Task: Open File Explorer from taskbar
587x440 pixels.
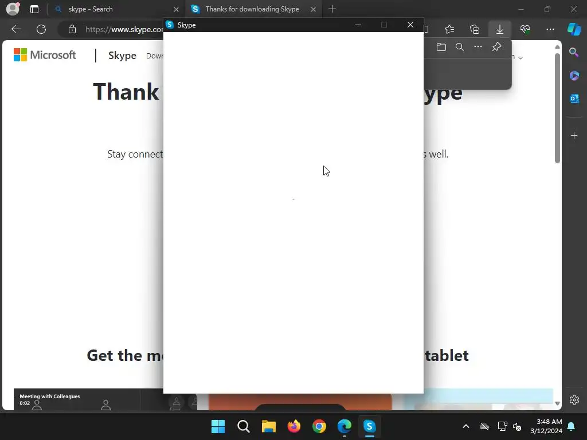Action: click(x=269, y=426)
